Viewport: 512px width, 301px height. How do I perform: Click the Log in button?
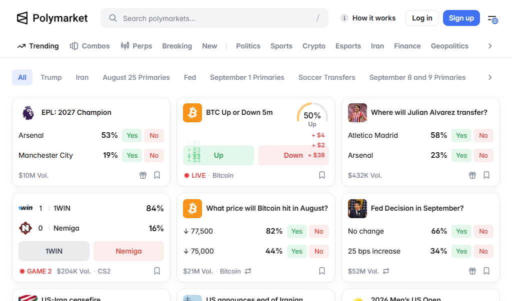pyautogui.click(x=422, y=18)
